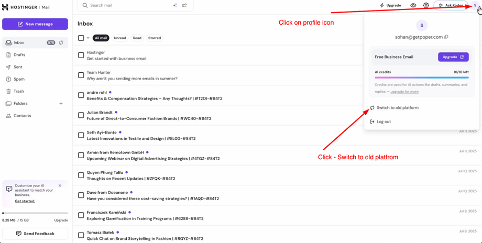The width and height of the screenshot is (482, 243).
Task: Check the Franciszek Kamiński email checkbox
Action: (81, 215)
